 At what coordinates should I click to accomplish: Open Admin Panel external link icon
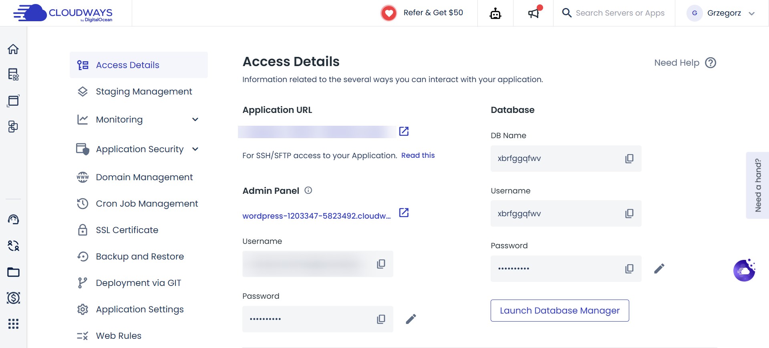coord(404,212)
